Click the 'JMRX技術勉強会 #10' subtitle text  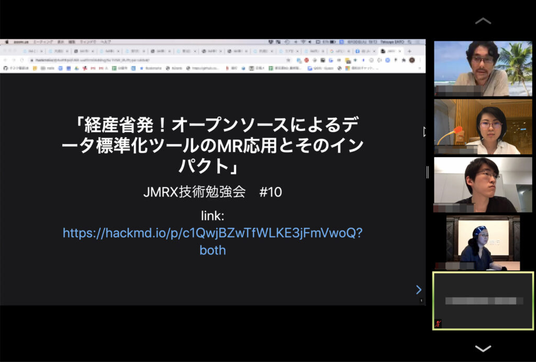click(x=213, y=192)
